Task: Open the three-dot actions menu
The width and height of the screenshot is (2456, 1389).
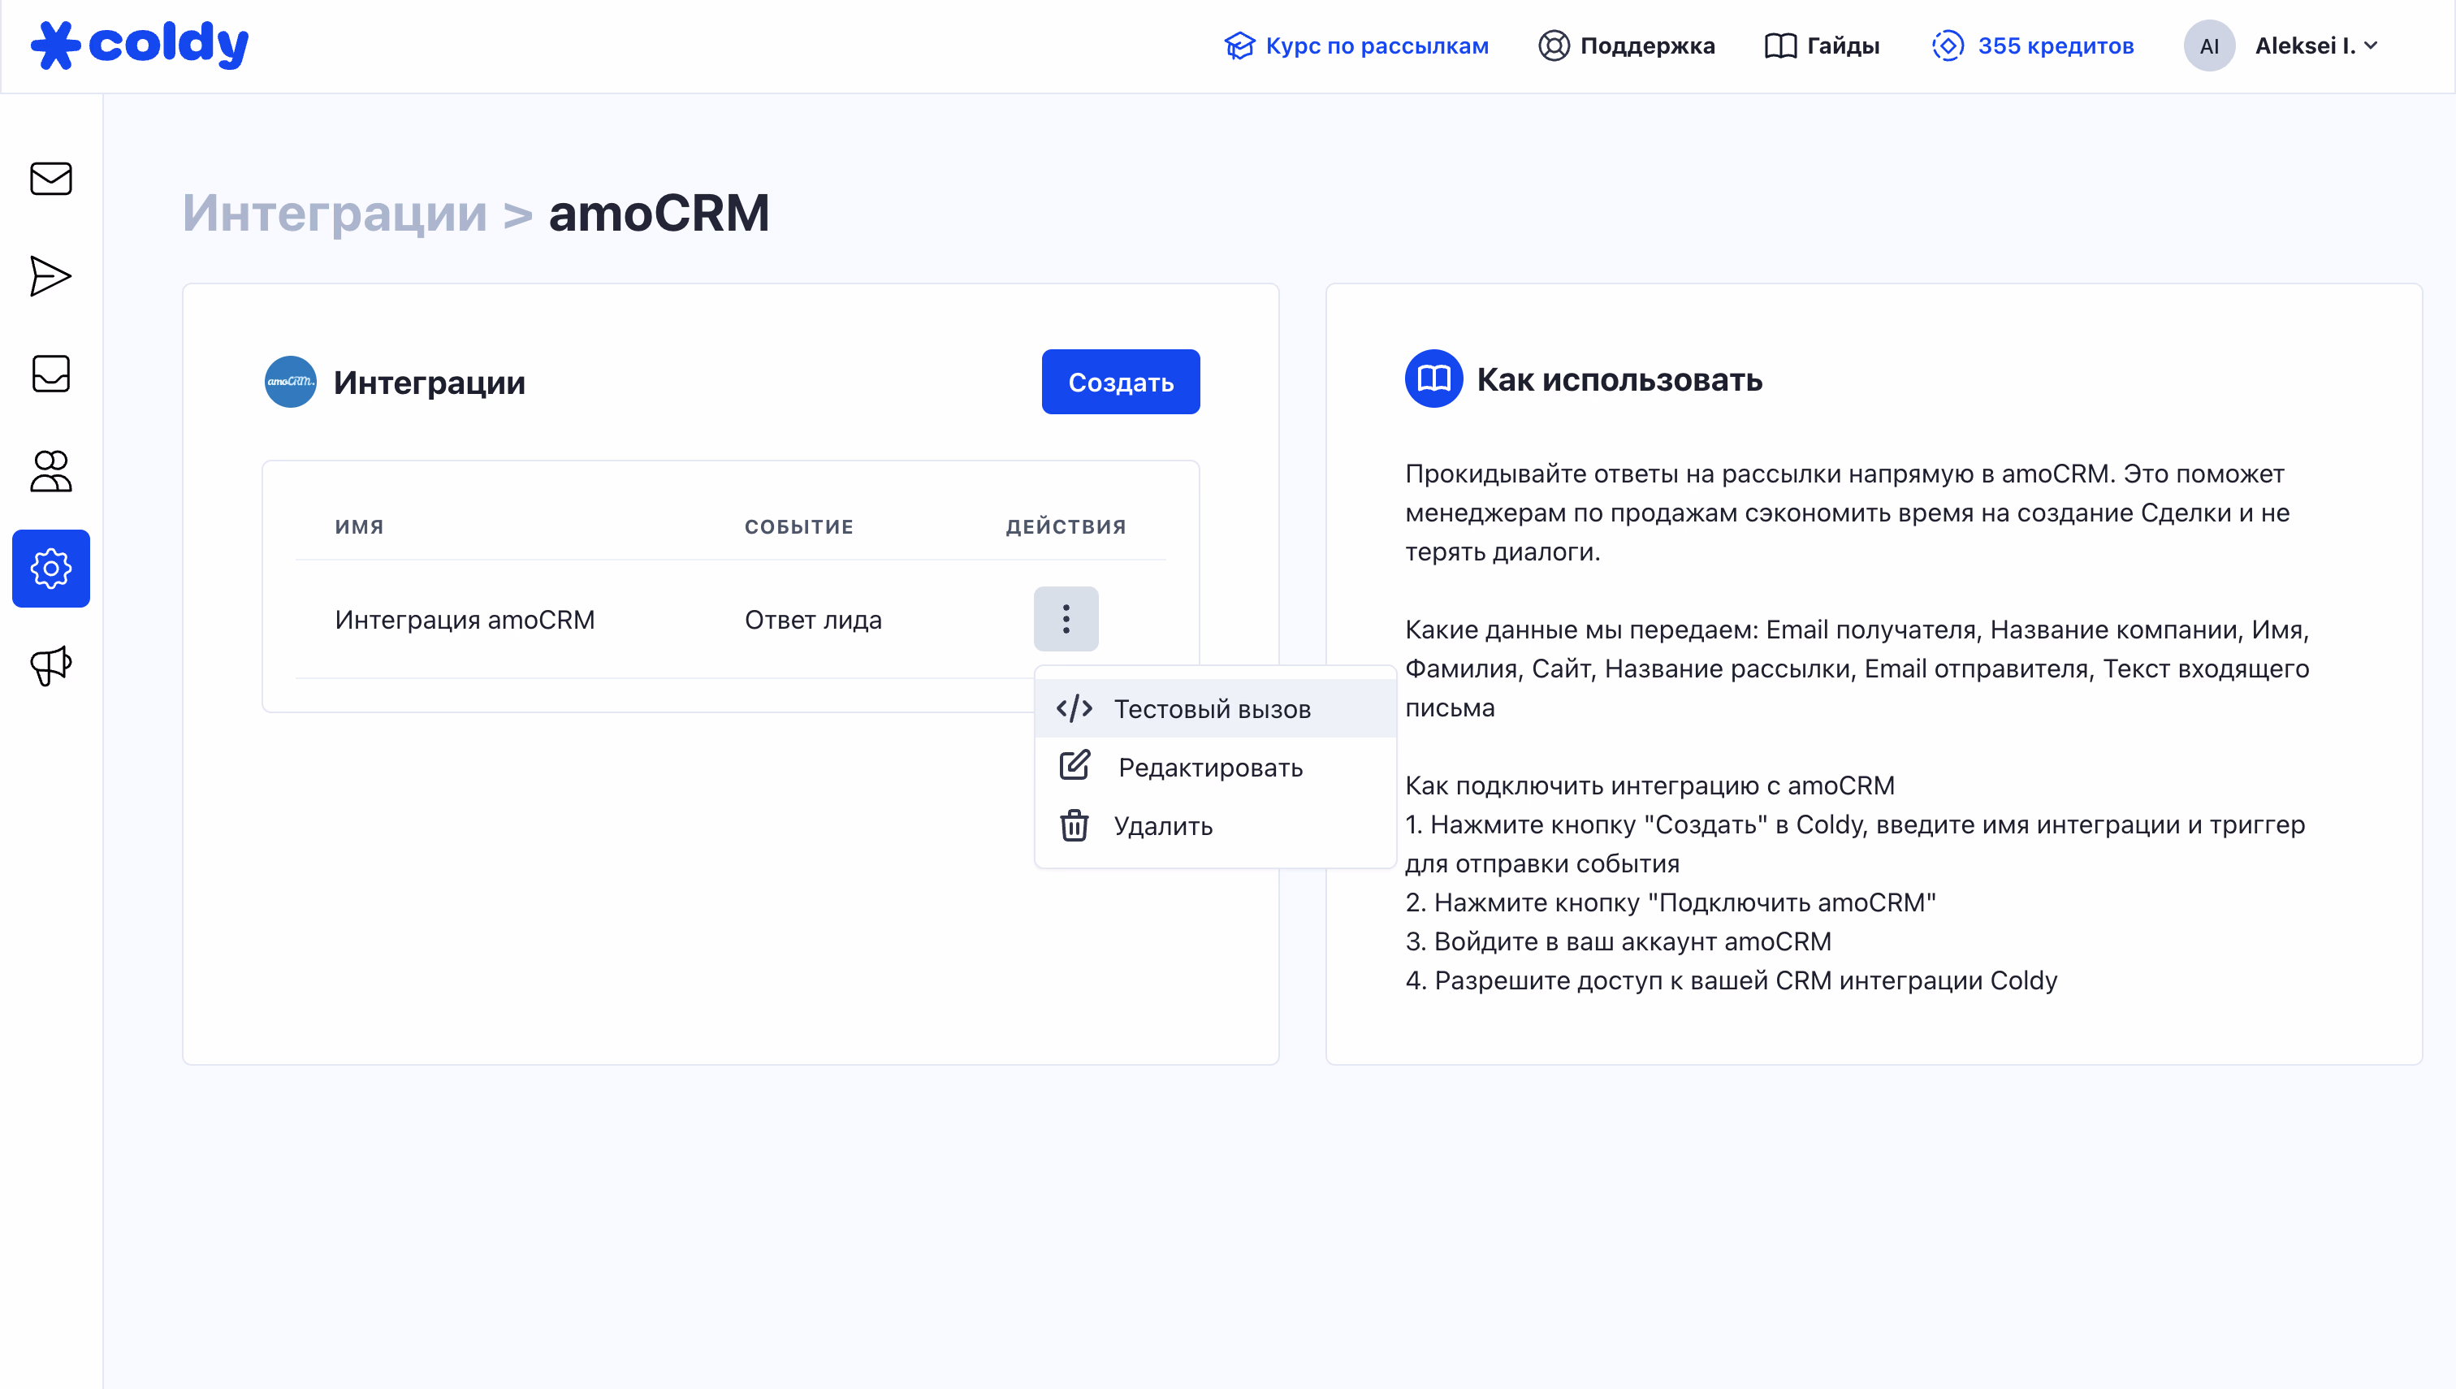Action: (1066, 619)
